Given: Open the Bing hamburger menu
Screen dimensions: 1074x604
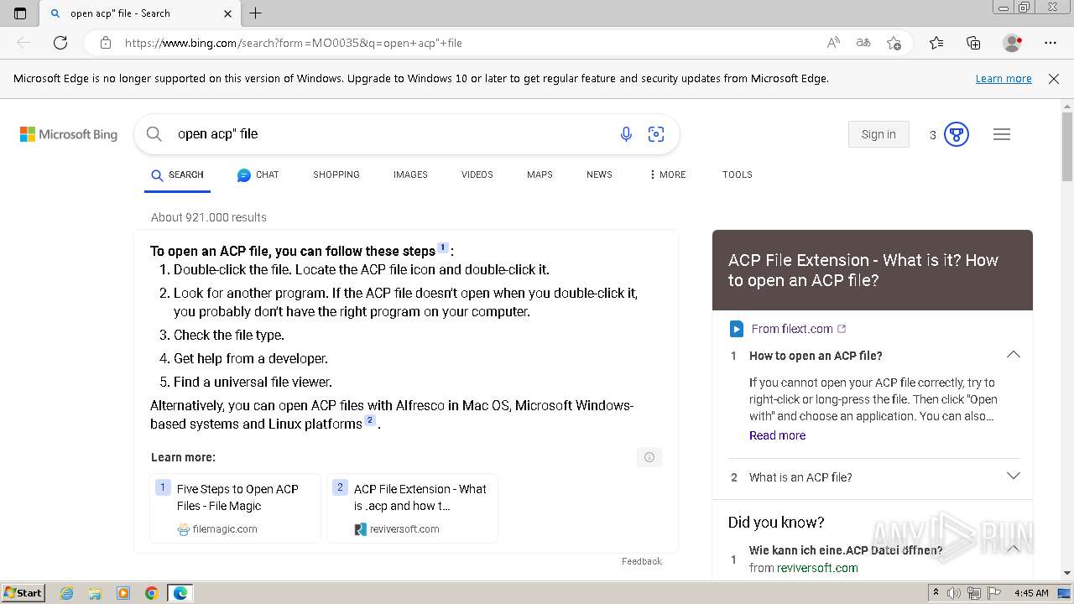Looking at the screenshot, I should click(1002, 134).
